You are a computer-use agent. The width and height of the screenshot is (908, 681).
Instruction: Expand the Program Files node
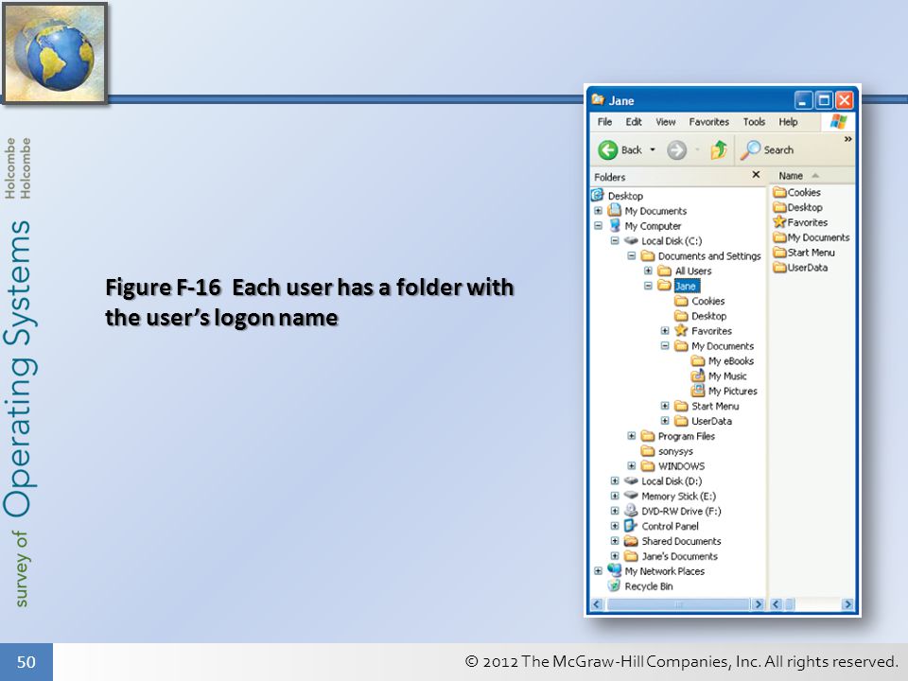click(632, 436)
